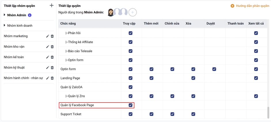Delete the Nhóm kho vận group
This screenshot has height=122, width=271.
point(52,47)
